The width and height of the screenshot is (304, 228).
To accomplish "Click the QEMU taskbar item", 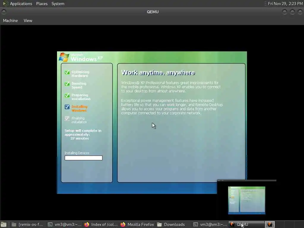I will pos(246,224).
